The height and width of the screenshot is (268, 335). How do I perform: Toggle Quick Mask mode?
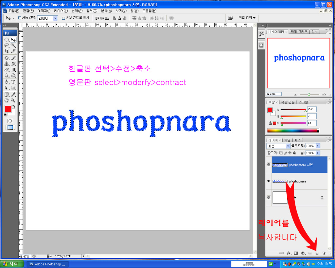[10, 121]
